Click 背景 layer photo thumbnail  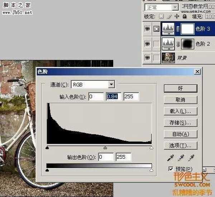coord(168,58)
